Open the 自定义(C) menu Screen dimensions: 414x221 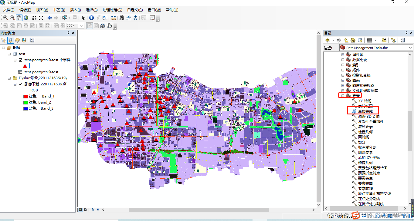click(x=135, y=10)
